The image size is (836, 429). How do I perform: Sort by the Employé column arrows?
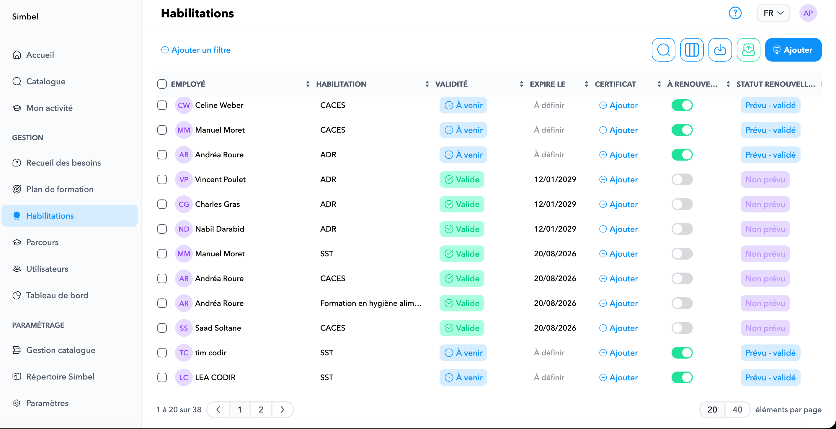(307, 84)
